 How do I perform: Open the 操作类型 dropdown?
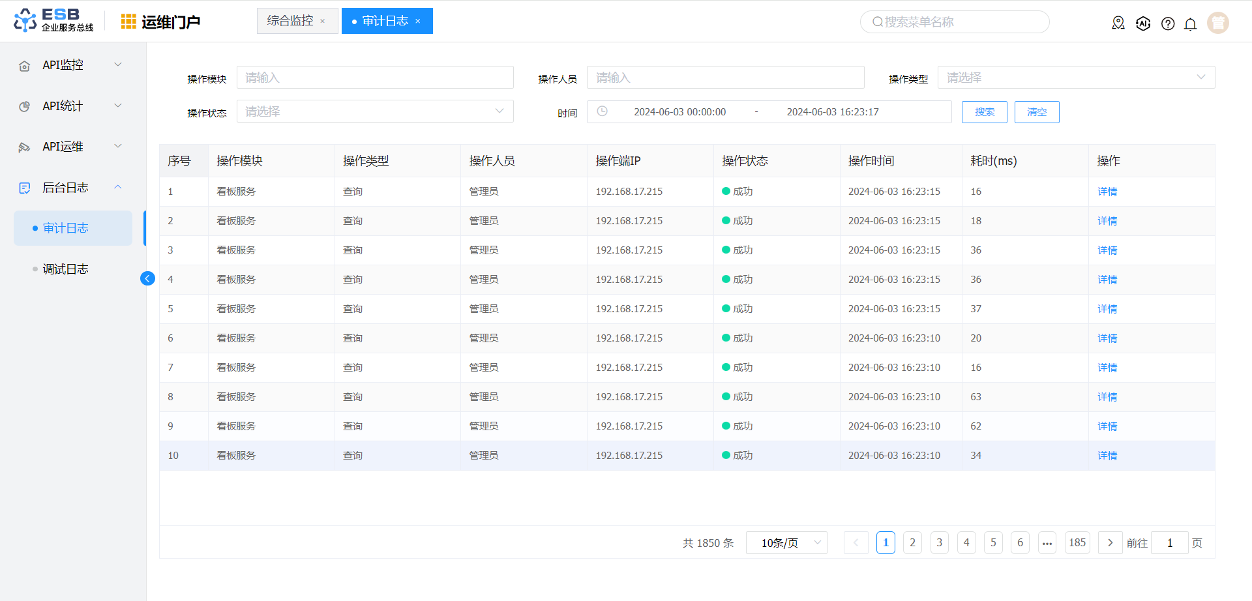point(1075,78)
